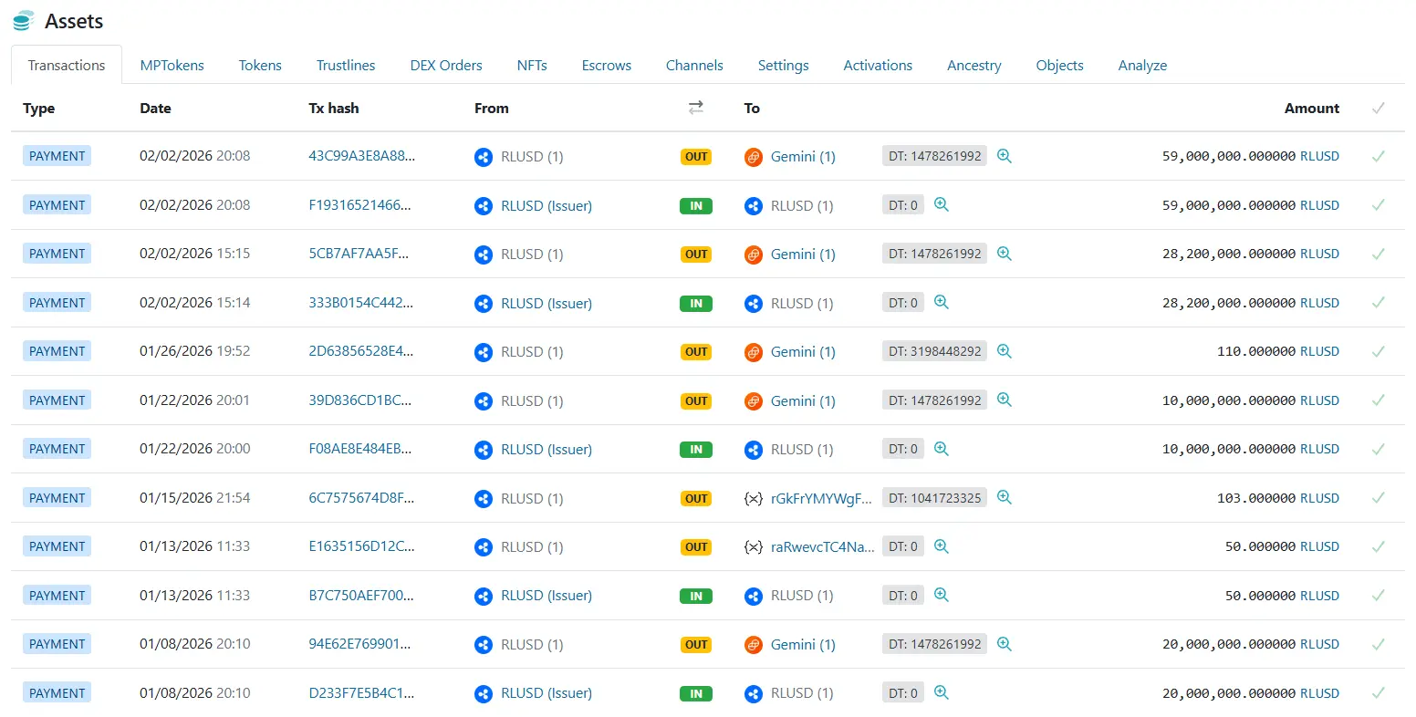This screenshot has width=1416, height=717.
Task: Click magnifier icon in D233F7E5B4C1 row
Action: pos(942,693)
